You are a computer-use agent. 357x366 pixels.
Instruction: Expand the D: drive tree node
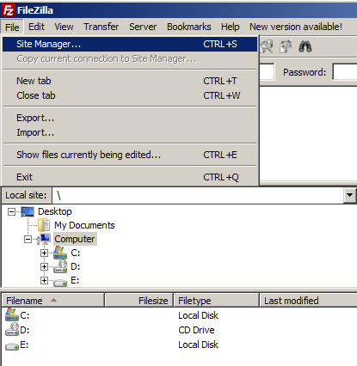(x=44, y=267)
